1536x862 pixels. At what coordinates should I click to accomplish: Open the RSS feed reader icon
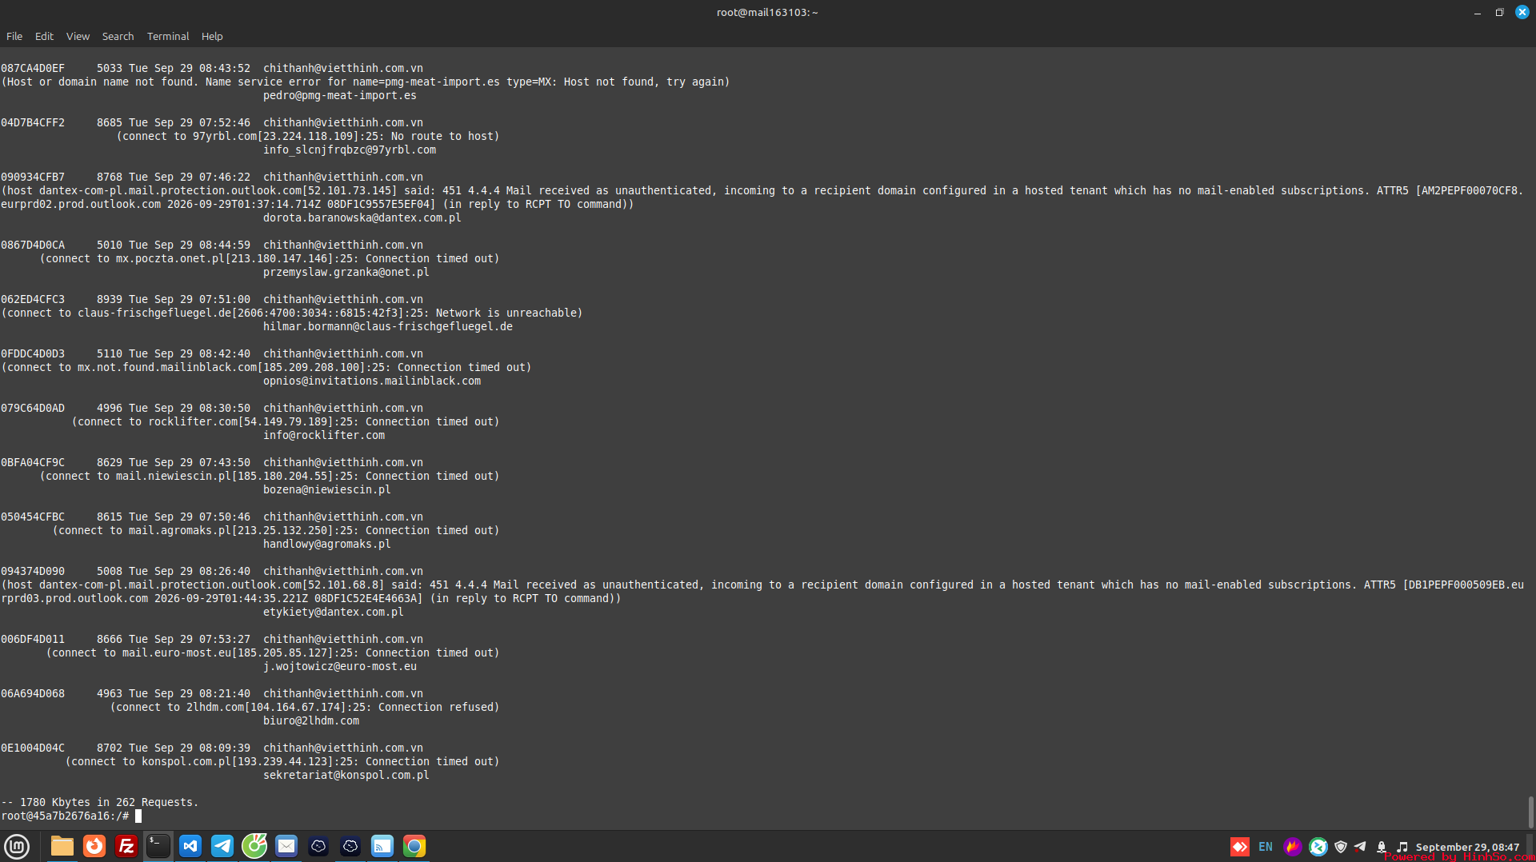tap(382, 846)
